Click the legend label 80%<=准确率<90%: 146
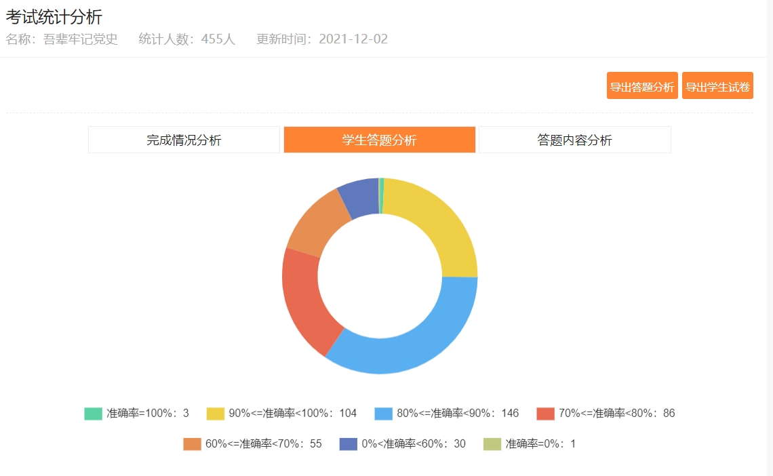The image size is (773, 476). (x=458, y=414)
